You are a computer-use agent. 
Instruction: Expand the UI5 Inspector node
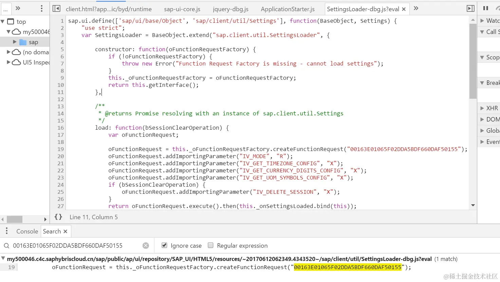8,62
